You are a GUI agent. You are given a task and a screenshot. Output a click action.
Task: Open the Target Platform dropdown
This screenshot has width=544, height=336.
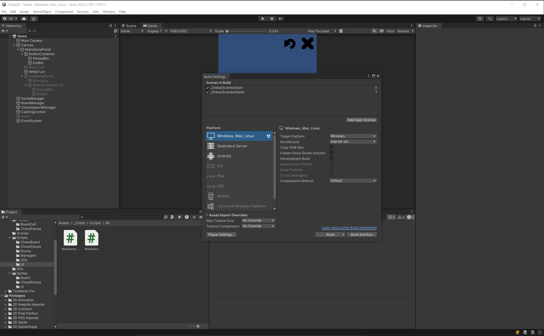pyautogui.click(x=353, y=136)
